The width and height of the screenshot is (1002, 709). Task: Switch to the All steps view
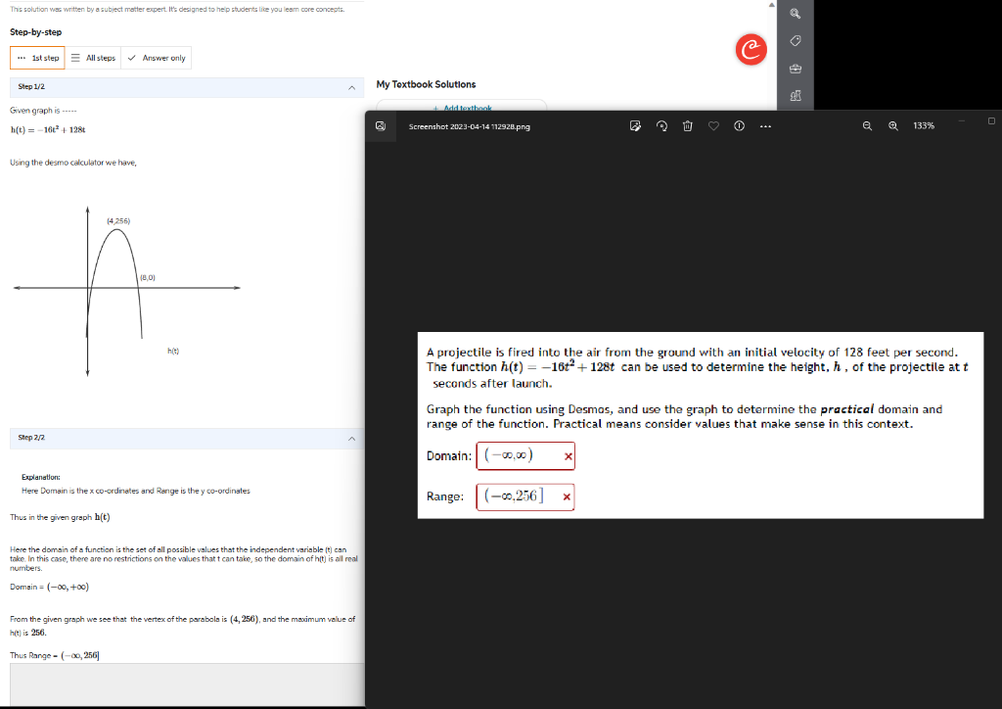pos(92,57)
